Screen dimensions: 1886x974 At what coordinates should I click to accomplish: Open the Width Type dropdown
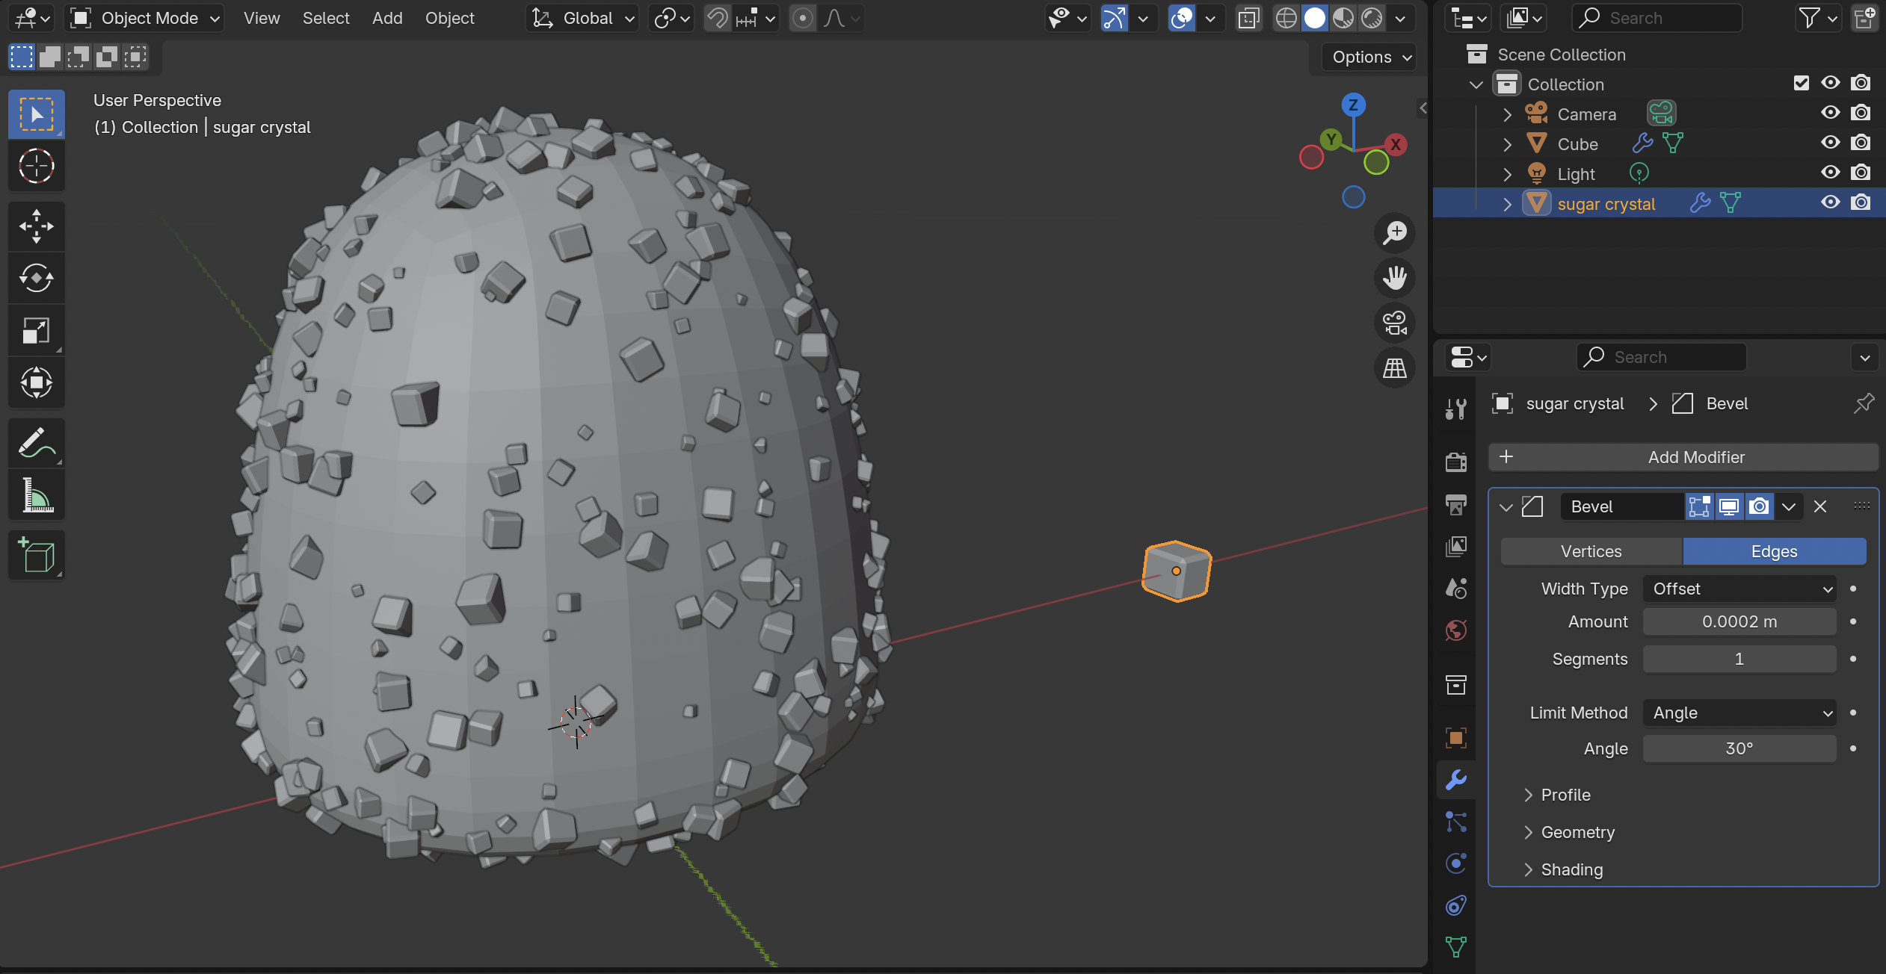click(x=1739, y=589)
